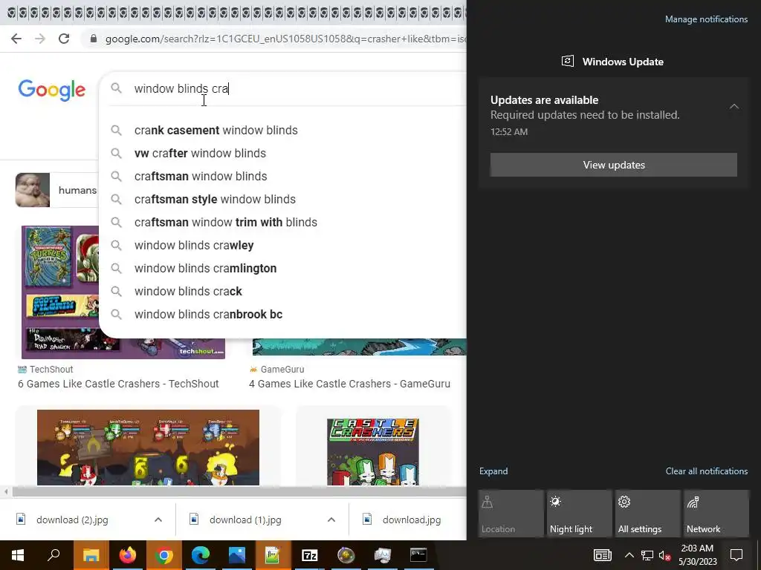The image size is (761, 570).
Task: Open the Photos app taskbar icon
Action: pyautogui.click(x=237, y=555)
